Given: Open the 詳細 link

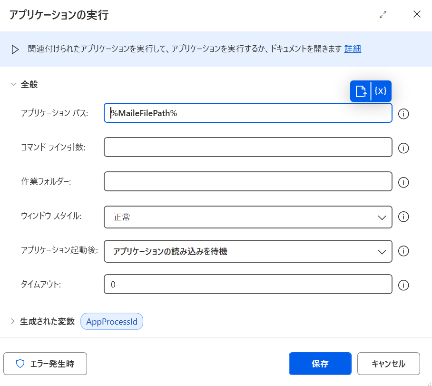Looking at the screenshot, I should [353, 49].
